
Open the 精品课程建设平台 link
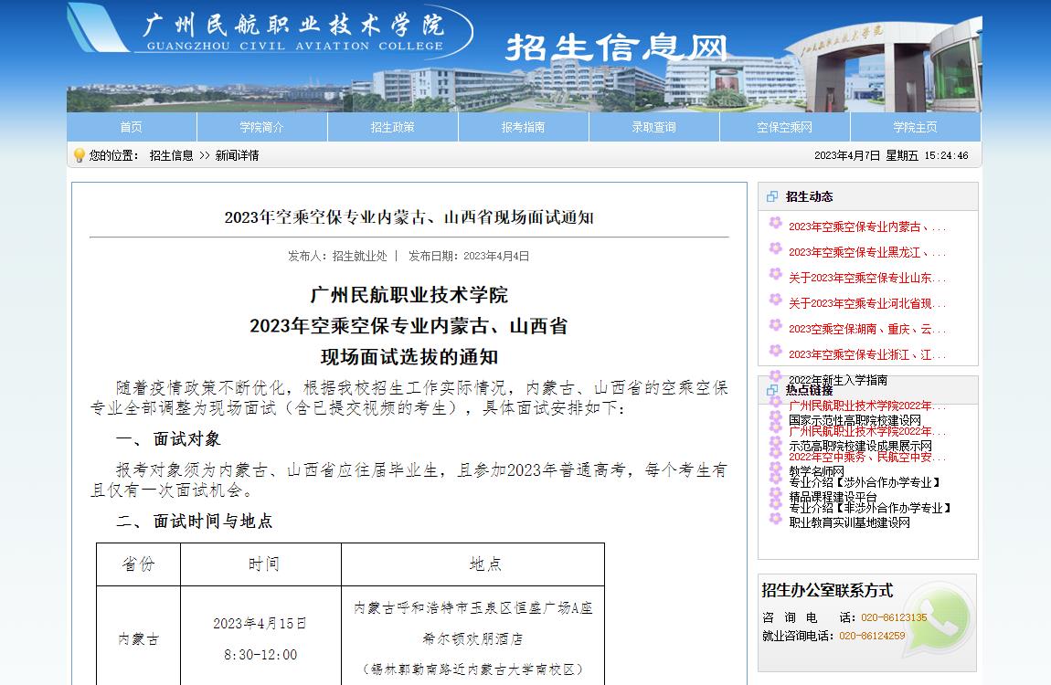[x=833, y=497]
